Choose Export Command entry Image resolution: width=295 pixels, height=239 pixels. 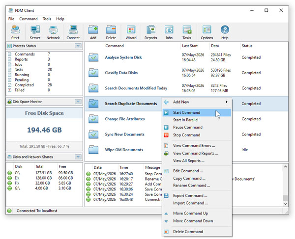point(197,196)
